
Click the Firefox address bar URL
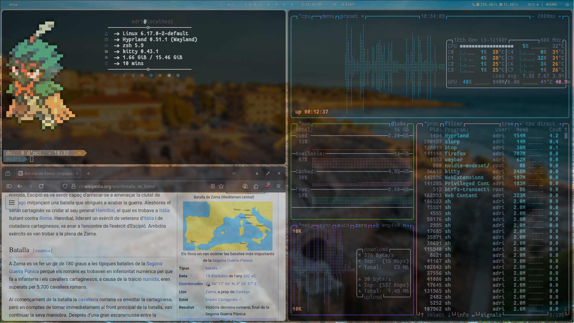[x=117, y=186]
